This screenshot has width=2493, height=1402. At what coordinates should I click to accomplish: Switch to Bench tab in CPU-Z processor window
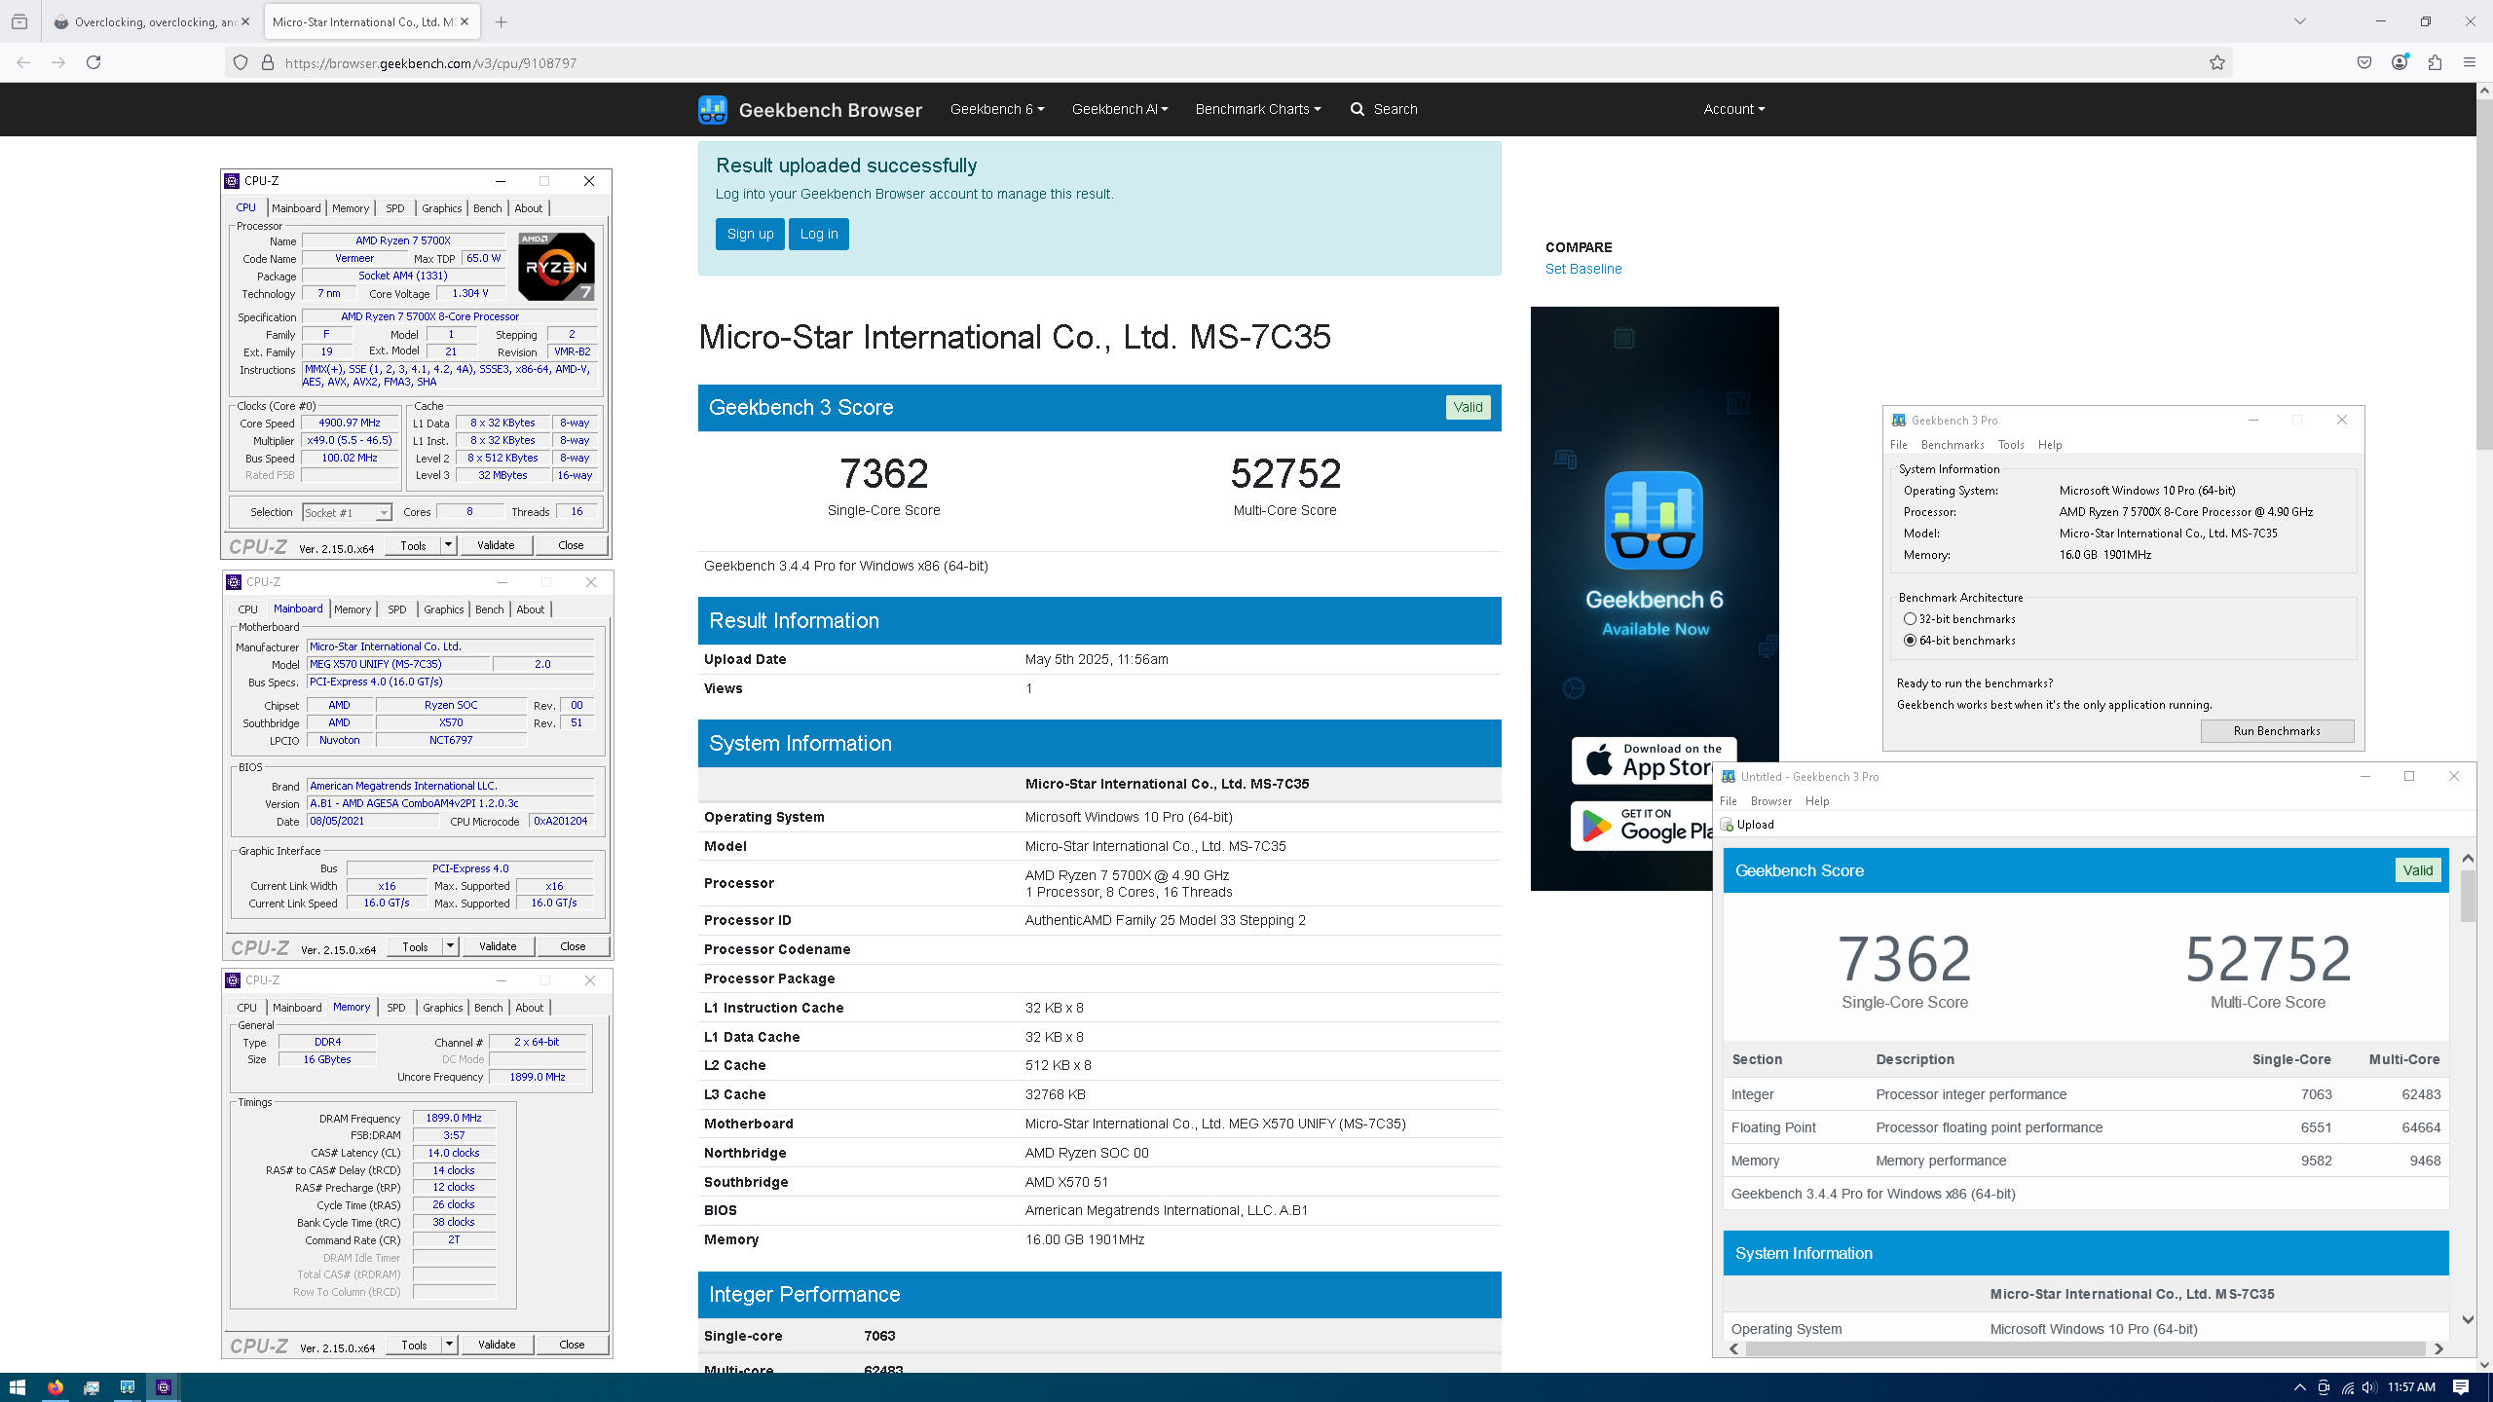point(487,208)
